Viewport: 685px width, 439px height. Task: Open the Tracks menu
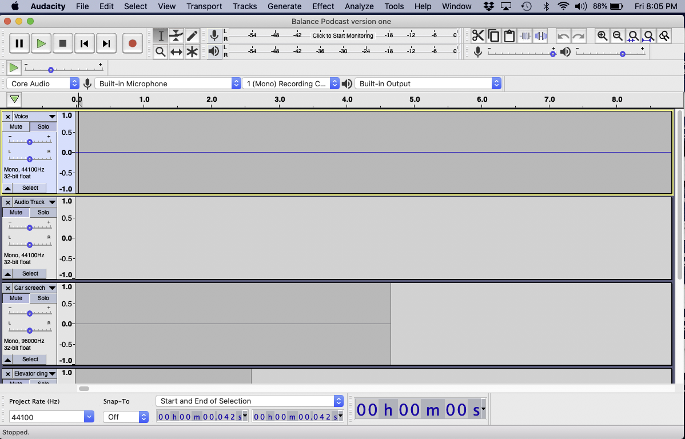[x=245, y=6]
